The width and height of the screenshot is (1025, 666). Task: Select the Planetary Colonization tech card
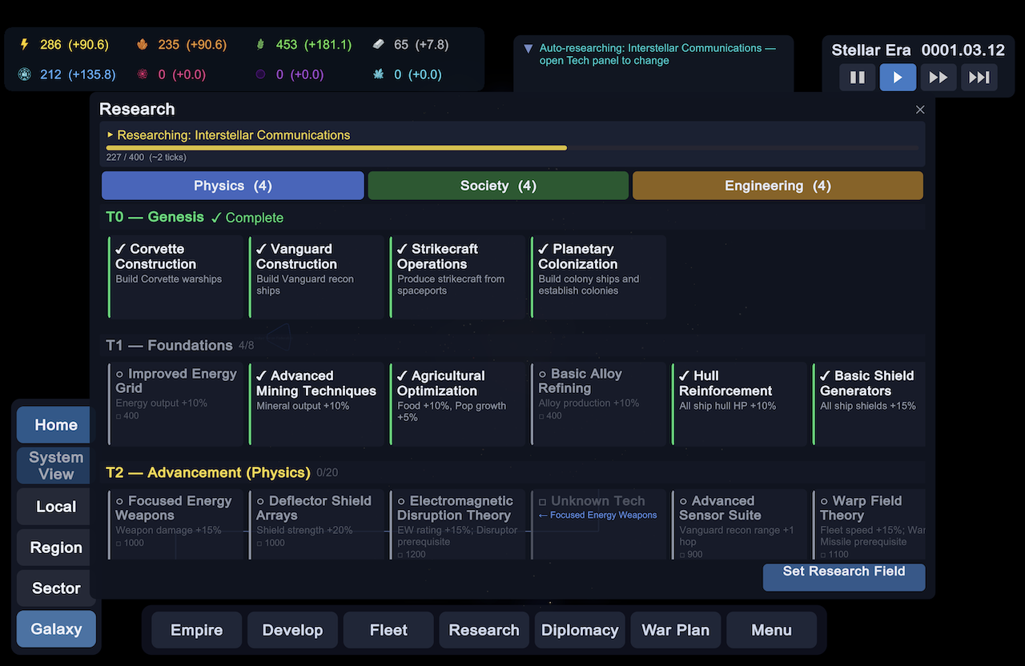(x=599, y=277)
